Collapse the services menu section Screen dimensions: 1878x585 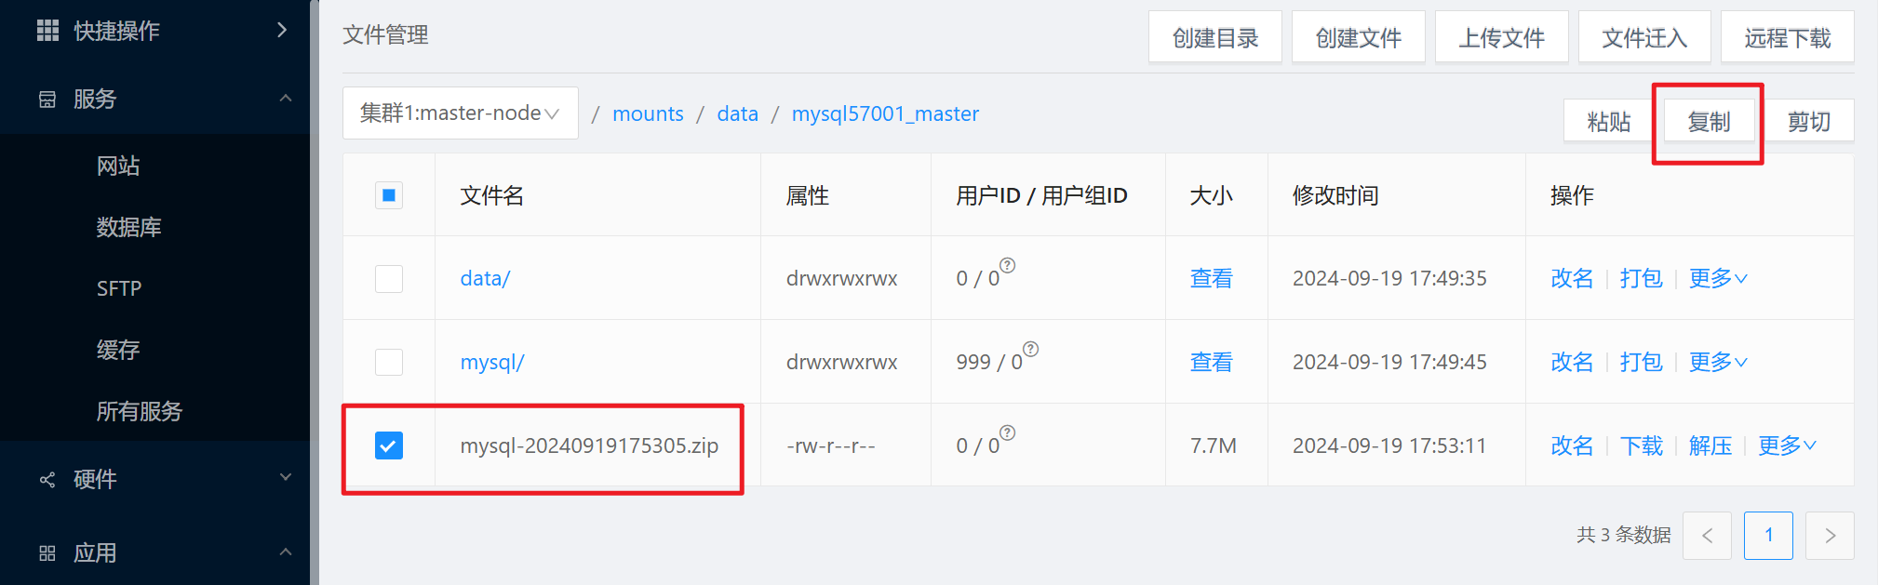pyautogui.click(x=285, y=99)
